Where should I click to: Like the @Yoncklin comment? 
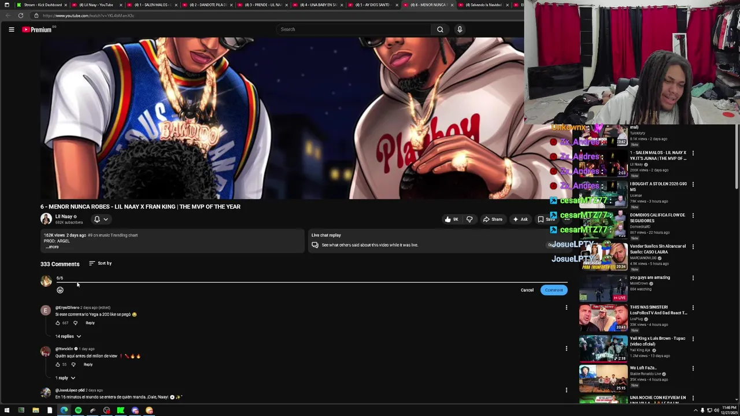point(58,365)
